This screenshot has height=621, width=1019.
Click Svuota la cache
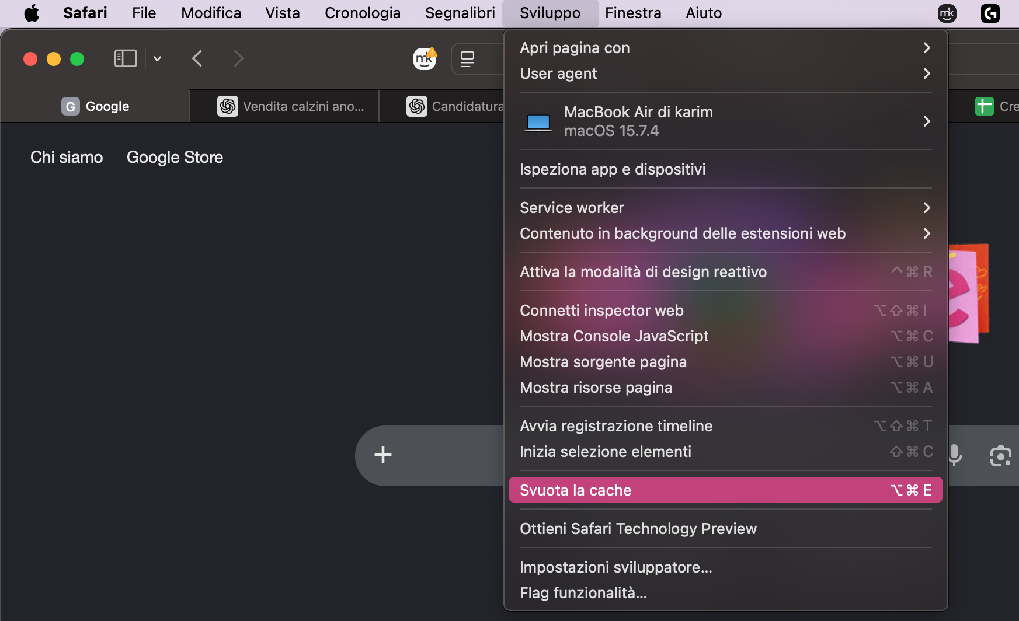click(725, 490)
